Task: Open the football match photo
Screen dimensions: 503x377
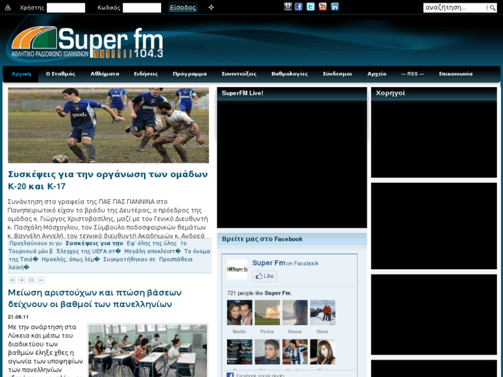Action: 109,125
